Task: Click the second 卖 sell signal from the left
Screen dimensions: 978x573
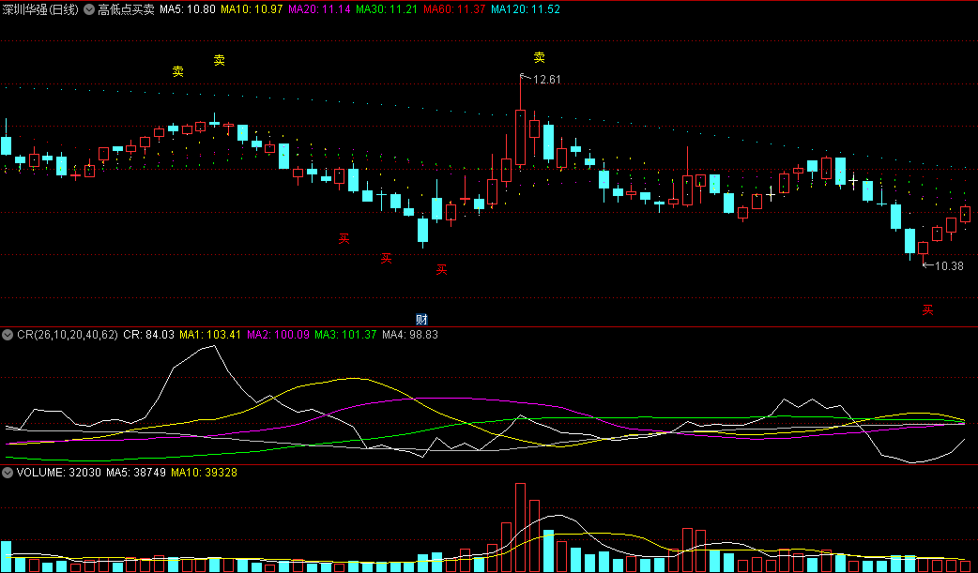Action: tap(220, 60)
